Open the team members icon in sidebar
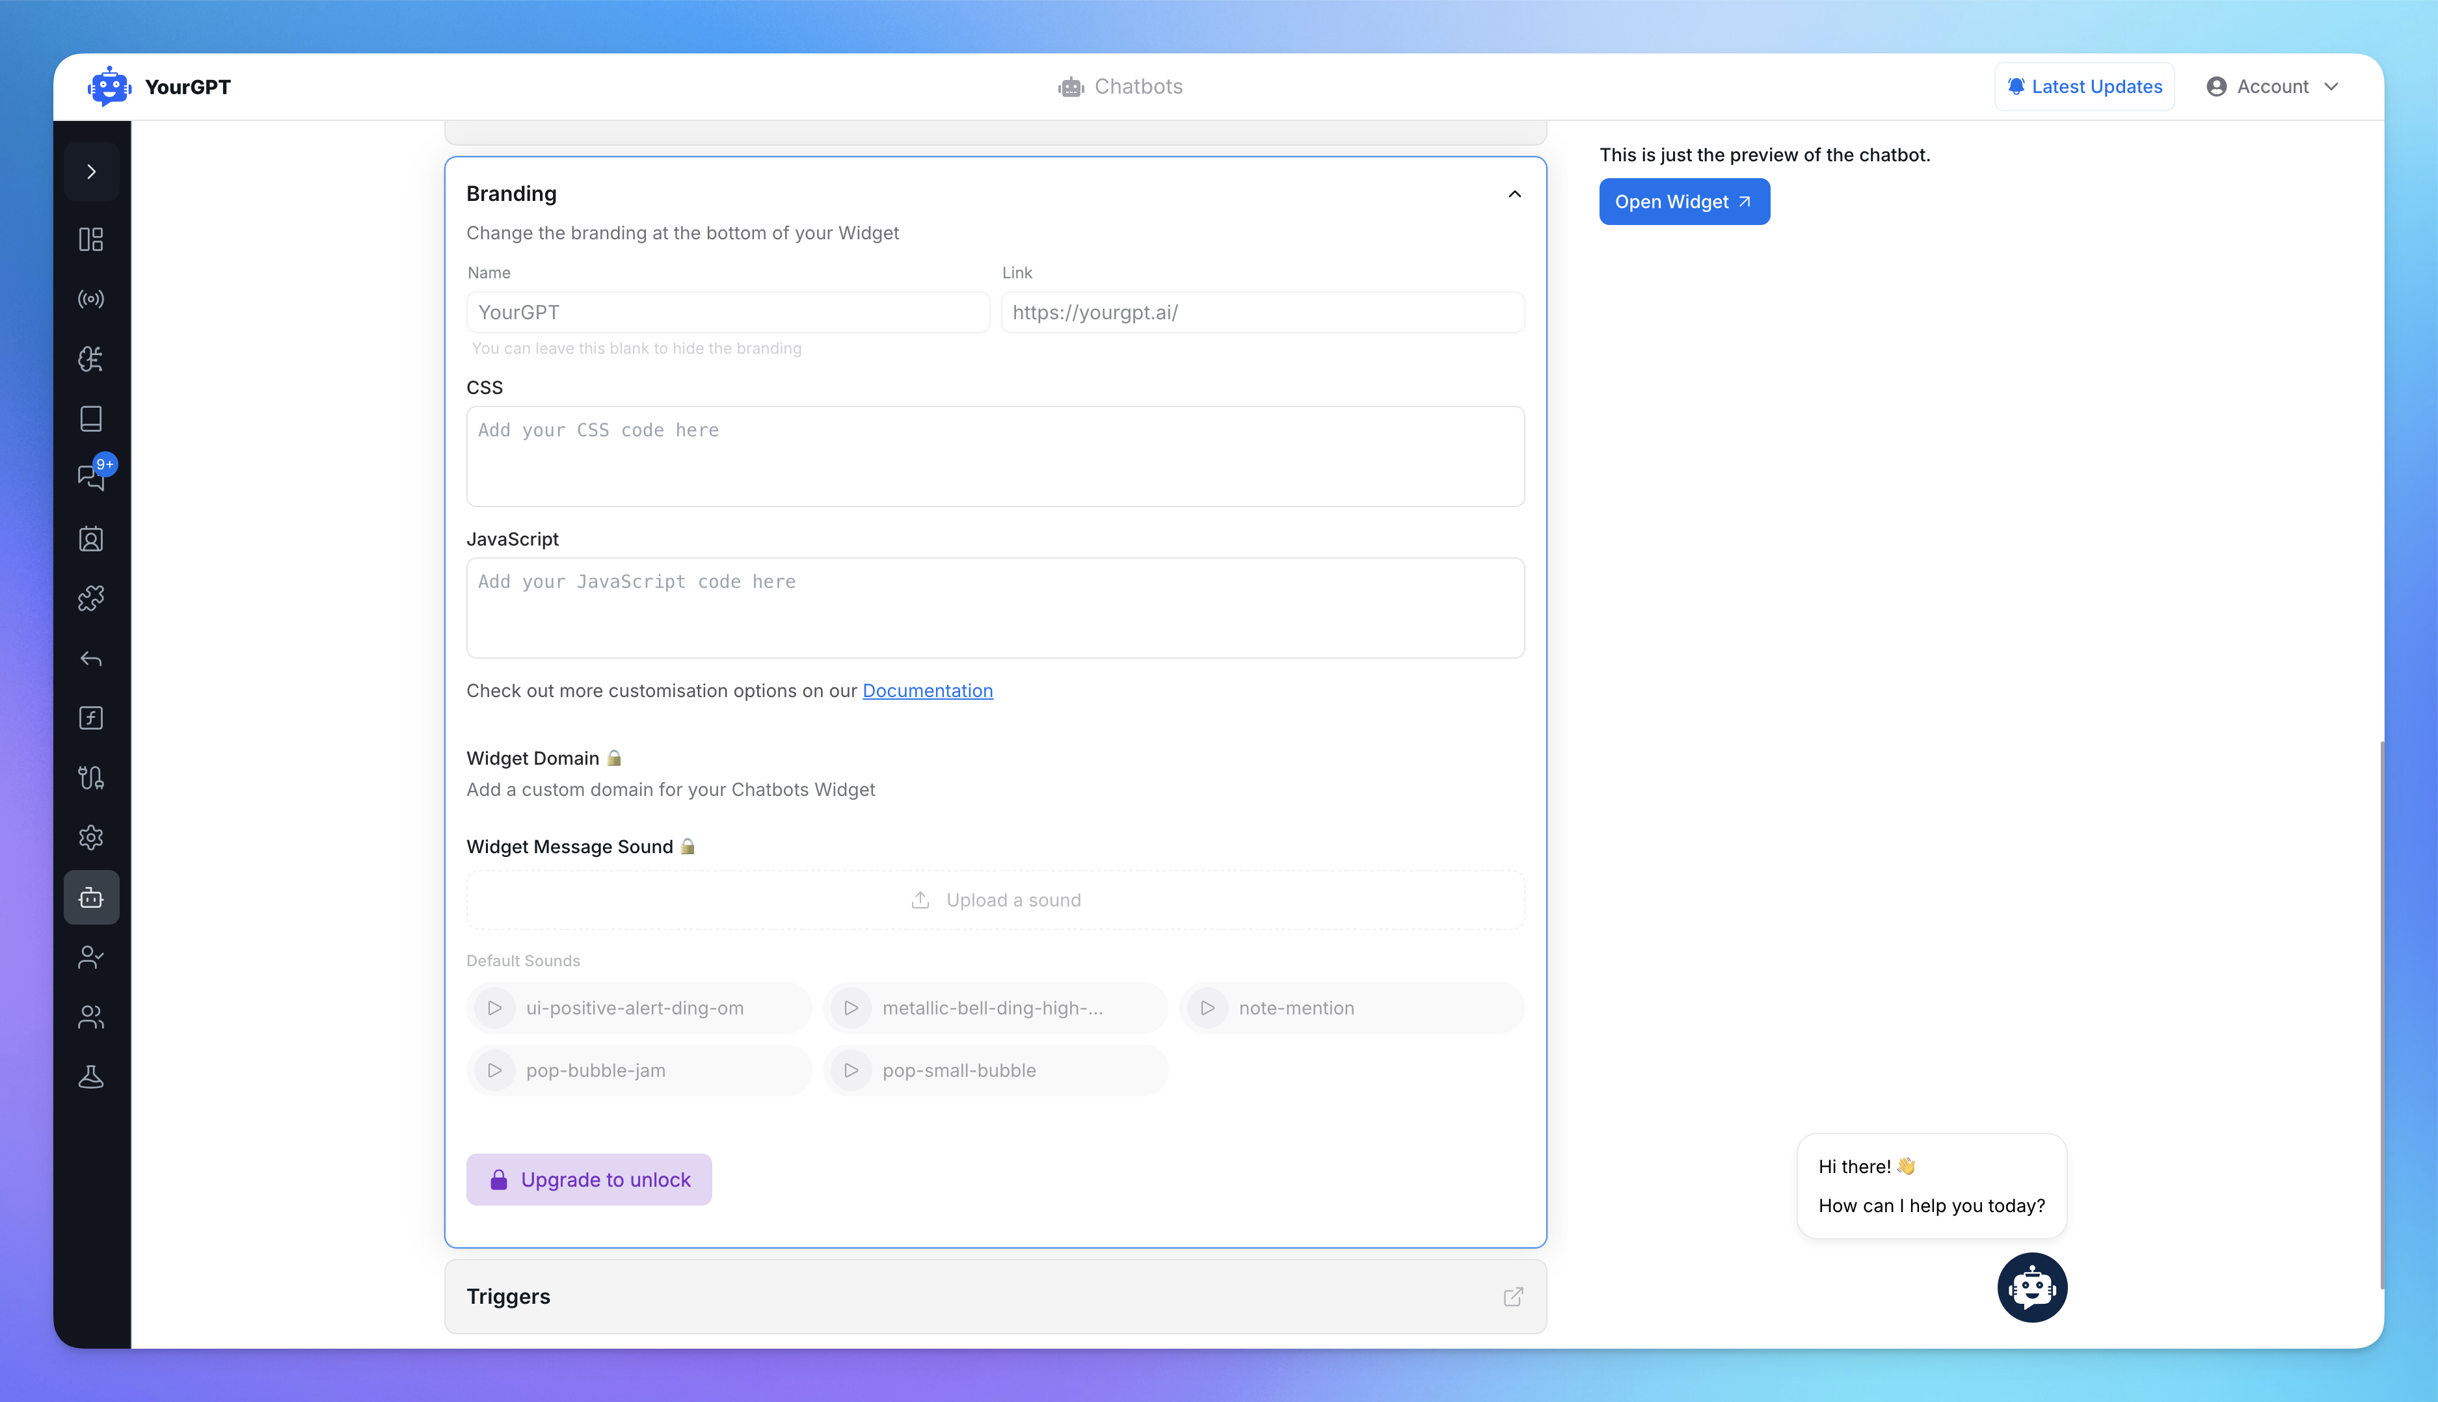The image size is (2438, 1402). (x=92, y=1017)
